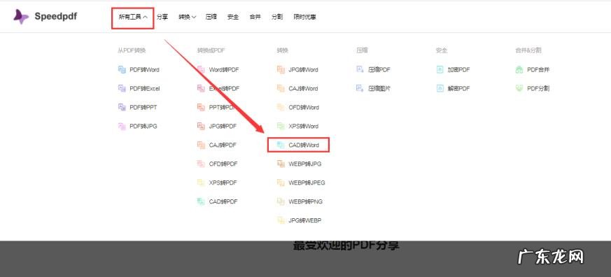Open the Word转PDF tool link
This screenshot has width=611, height=277.
224,70
